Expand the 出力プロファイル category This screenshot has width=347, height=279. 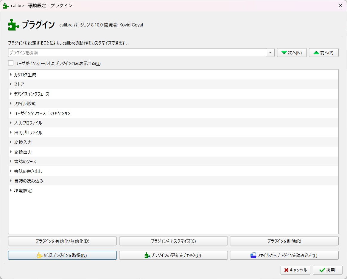tap(11, 133)
